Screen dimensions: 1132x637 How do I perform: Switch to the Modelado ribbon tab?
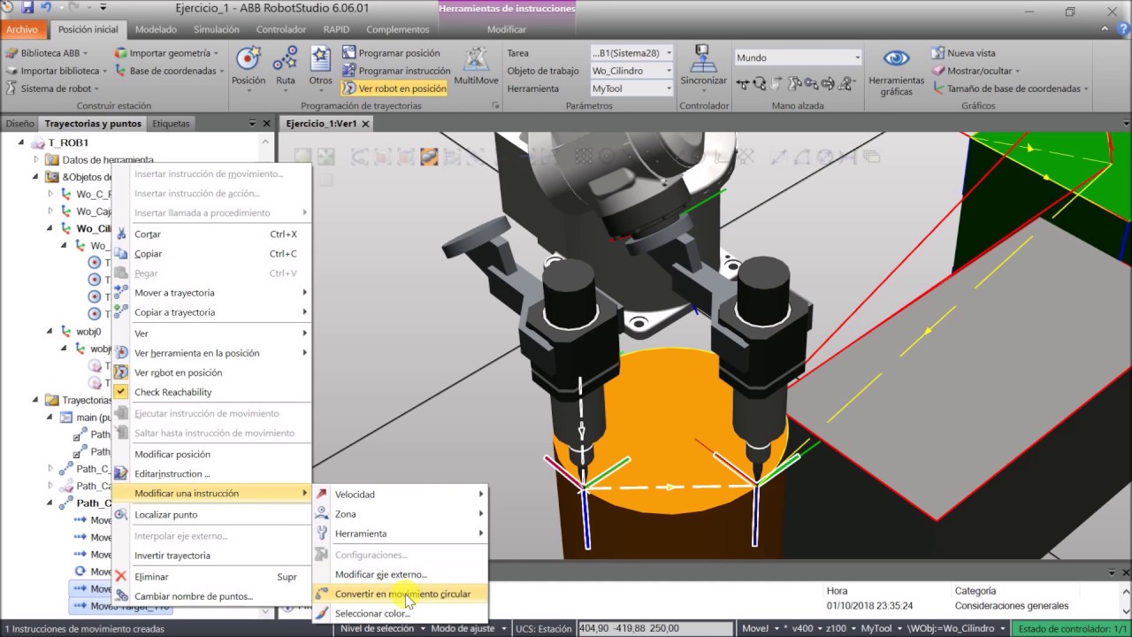tap(156, 29)
